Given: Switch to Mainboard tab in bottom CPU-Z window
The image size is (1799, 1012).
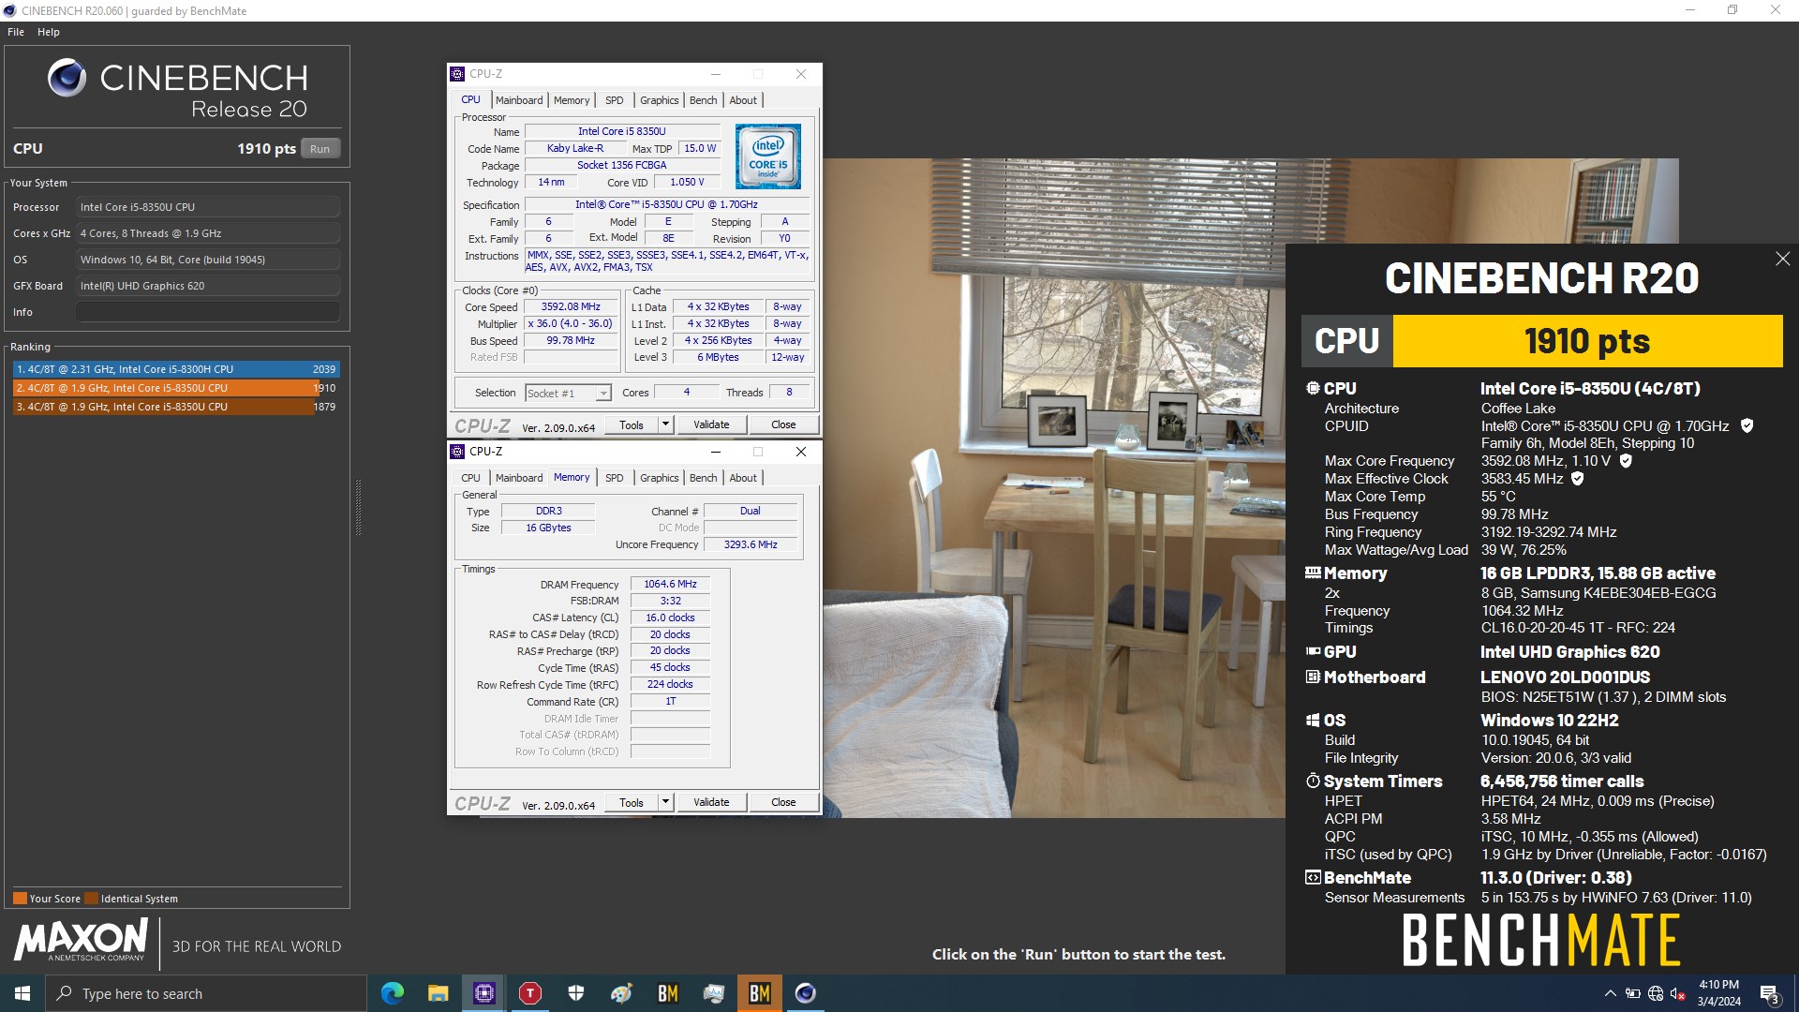Looking at the screenshot, I should pos(519,478).
